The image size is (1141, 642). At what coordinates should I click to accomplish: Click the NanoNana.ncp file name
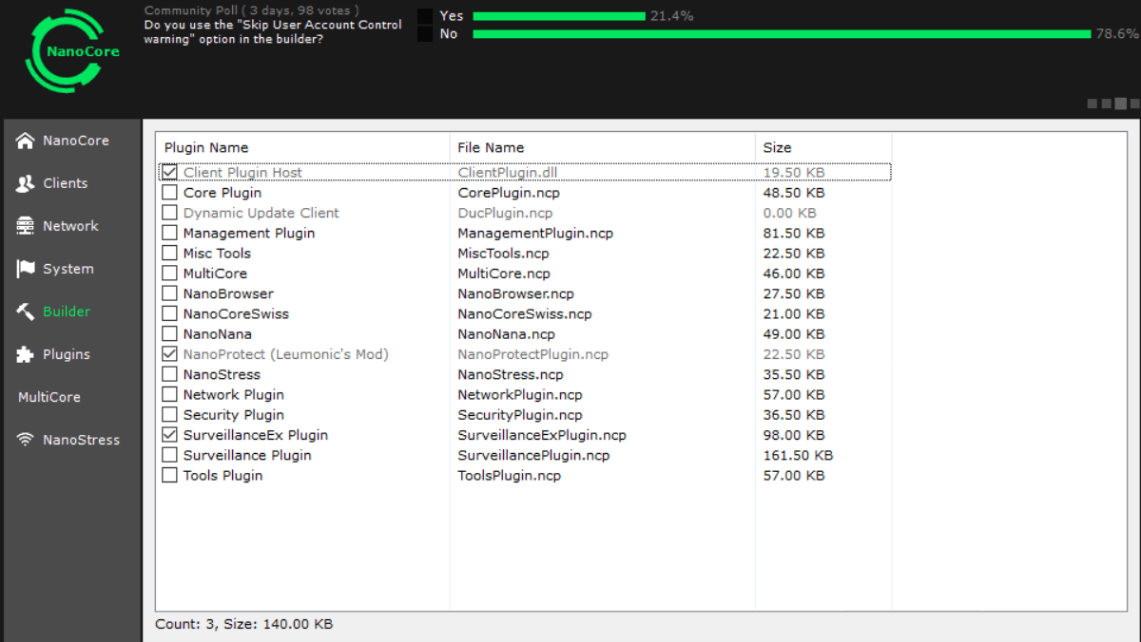point(506,333)
